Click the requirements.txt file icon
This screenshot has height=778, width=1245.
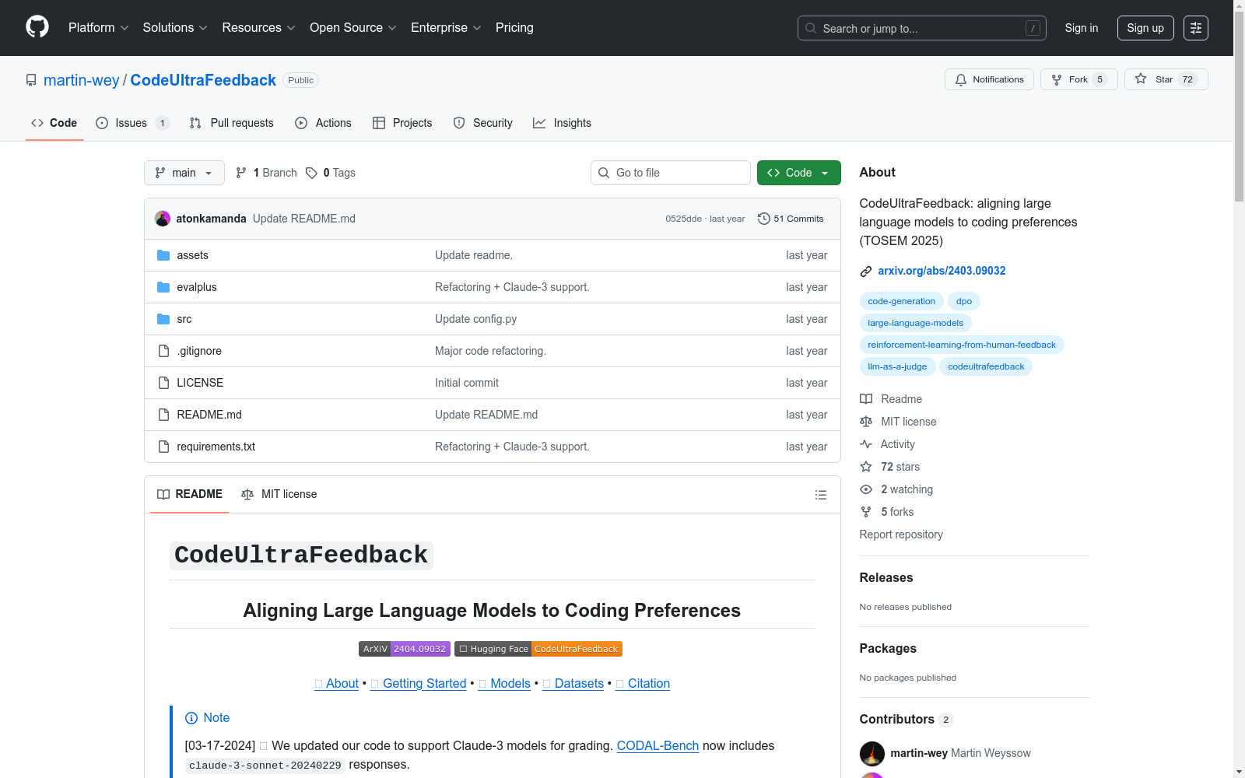(163, 447)
